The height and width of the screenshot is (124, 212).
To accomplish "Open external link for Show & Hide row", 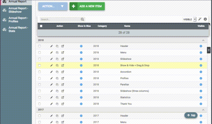I will [x=63, y=65].
